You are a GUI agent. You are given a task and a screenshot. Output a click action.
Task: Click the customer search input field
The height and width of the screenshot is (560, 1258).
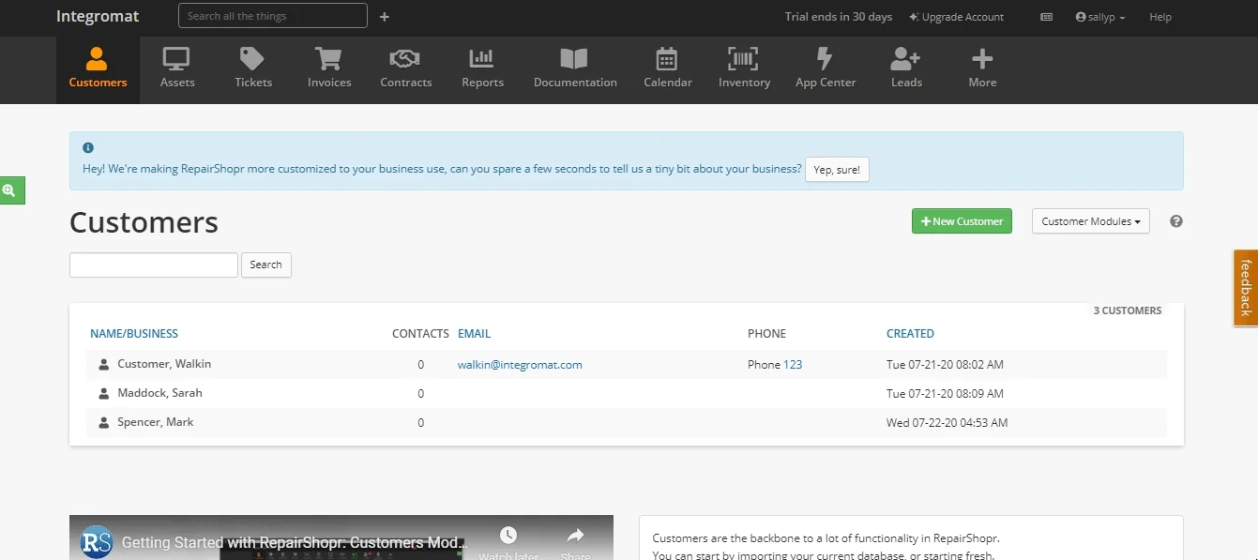click(x=154, y=265)
